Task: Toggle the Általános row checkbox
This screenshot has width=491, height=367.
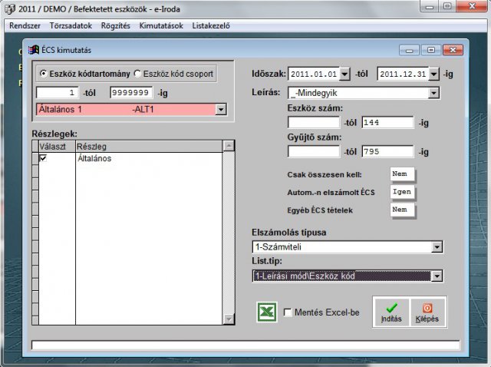Action: click(43, 157)
